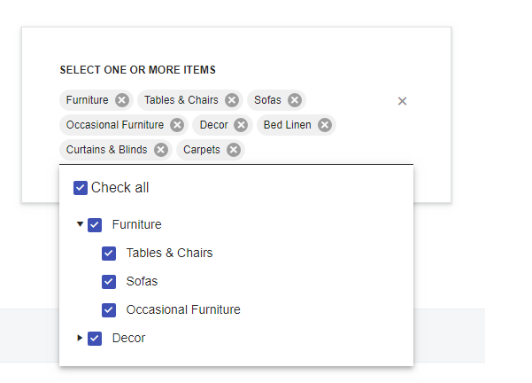The width and height of the screenshot is (532, 383).
Task: Uncheck the Sofas checkbox
Action: [x=109, y=282]
